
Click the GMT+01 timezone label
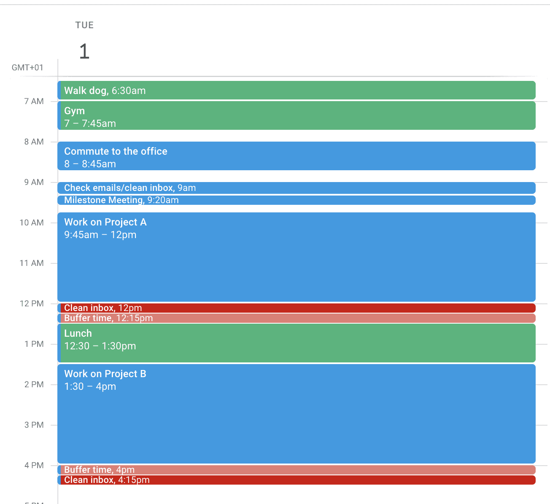tap(27, 68)
